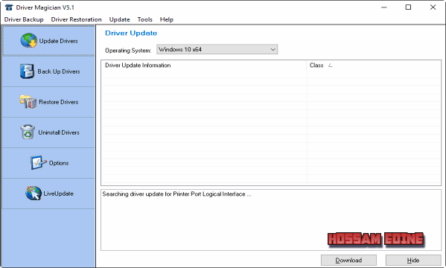Image resolution: width=446 pixels, height=268 pixels.
Task: Open the Help menu
Action: click(x=166, y=19)
